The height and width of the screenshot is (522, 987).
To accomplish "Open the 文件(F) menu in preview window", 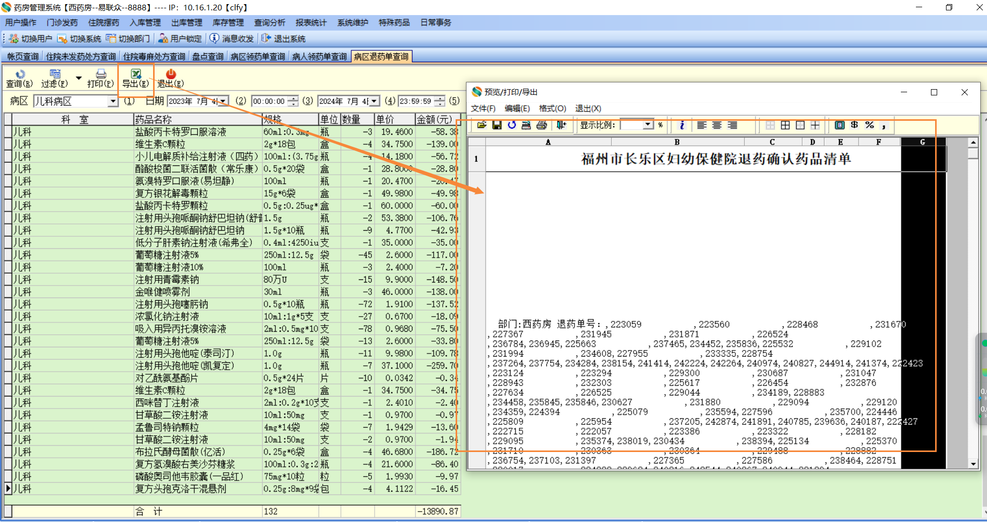I will click(x=483, y=108).
